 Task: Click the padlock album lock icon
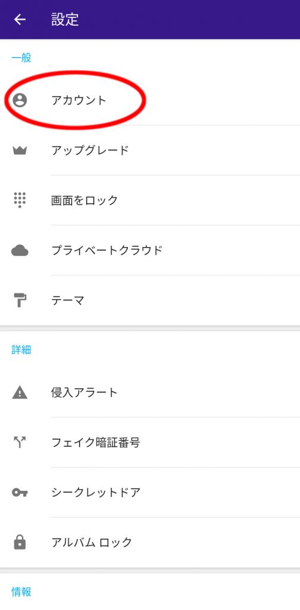click(x=20, y=542)
